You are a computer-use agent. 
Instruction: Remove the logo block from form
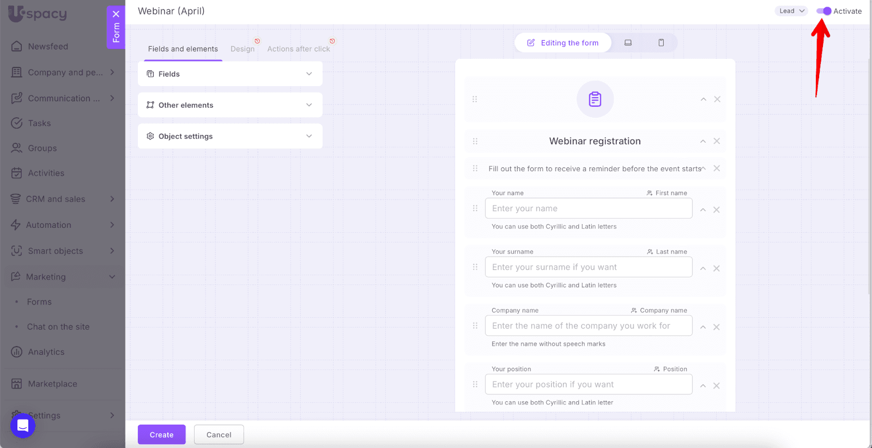coord(717,99)
